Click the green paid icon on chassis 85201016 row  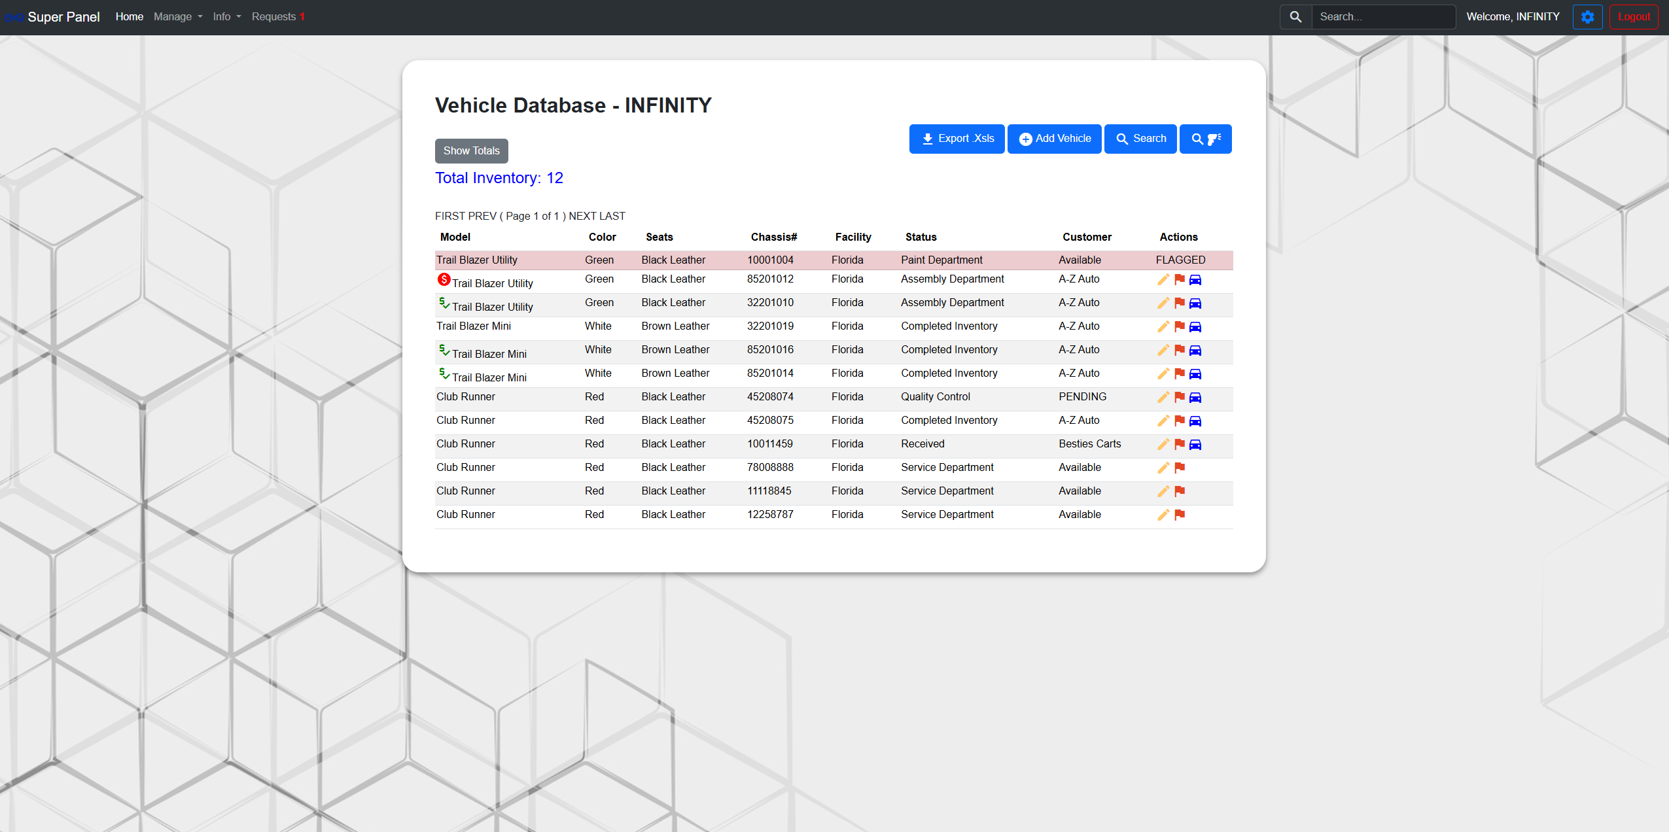444,351
